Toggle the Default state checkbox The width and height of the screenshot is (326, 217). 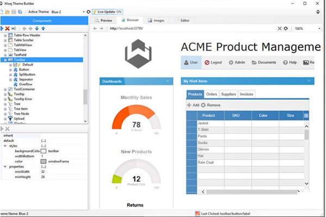coord(15,65)
